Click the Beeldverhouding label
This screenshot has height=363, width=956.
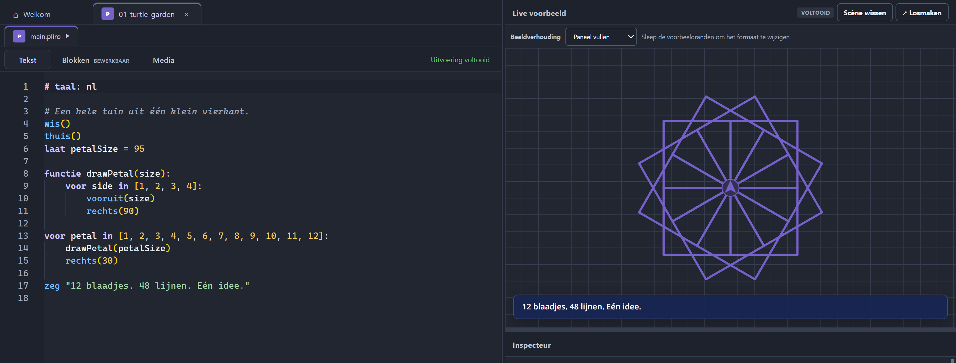[535, 37]
